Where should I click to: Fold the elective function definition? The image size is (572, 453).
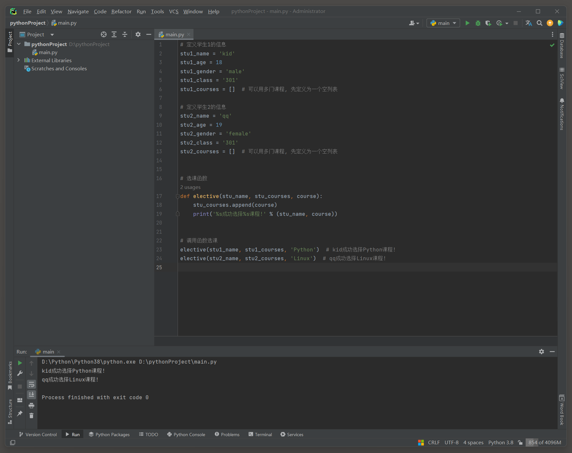tap(178, 196)
